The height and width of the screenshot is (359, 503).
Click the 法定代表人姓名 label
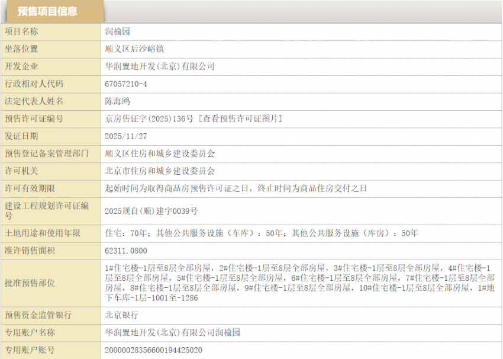point(34,101)
